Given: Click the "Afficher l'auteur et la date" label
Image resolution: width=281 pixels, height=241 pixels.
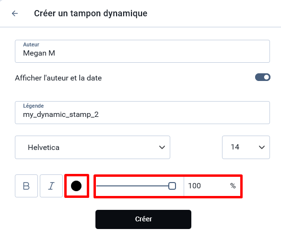Looking at the screenshot, I should [x=58, y=78].
